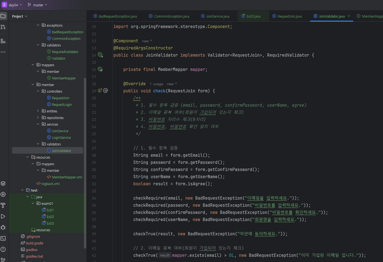Open the master branch dropdown
Screen dimensions: 383x262
[x=38, y=5]
